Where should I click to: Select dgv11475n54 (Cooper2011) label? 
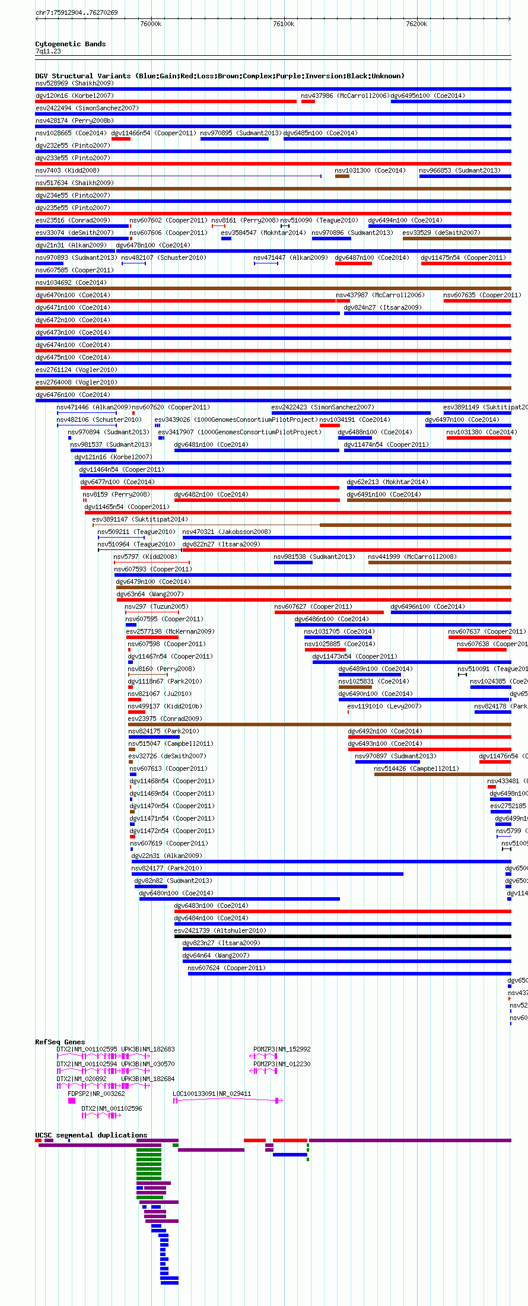[x=463, y=258]
